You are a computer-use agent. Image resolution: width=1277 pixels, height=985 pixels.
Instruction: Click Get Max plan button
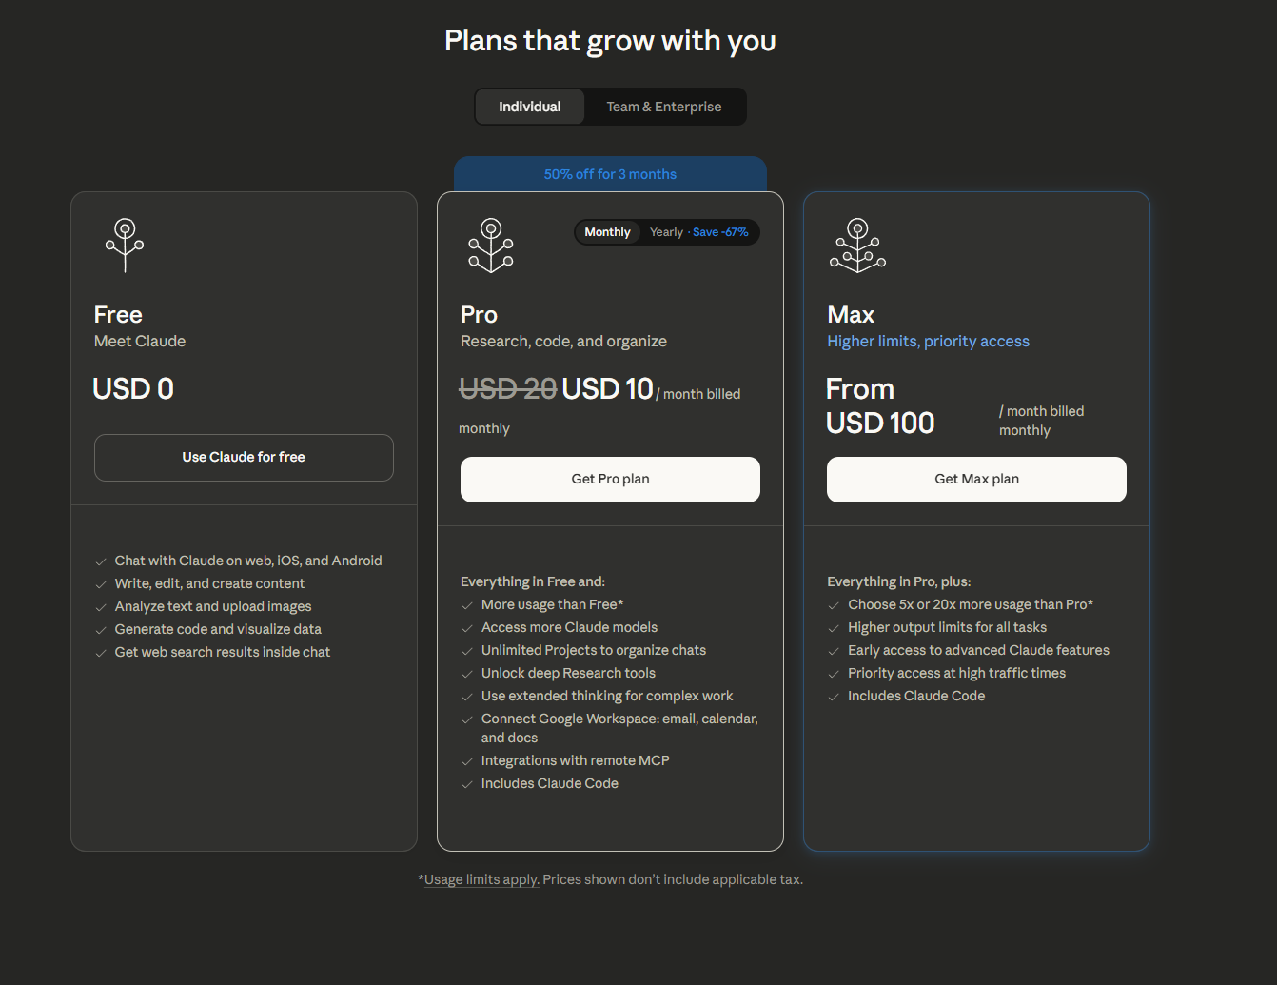[x=976, y=480]
